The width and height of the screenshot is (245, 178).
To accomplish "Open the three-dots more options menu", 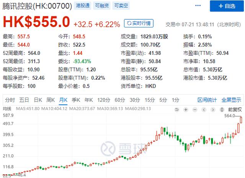I will (198, 6).
